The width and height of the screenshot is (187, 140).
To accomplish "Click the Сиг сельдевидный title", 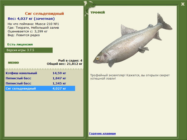I will point(45,14).
